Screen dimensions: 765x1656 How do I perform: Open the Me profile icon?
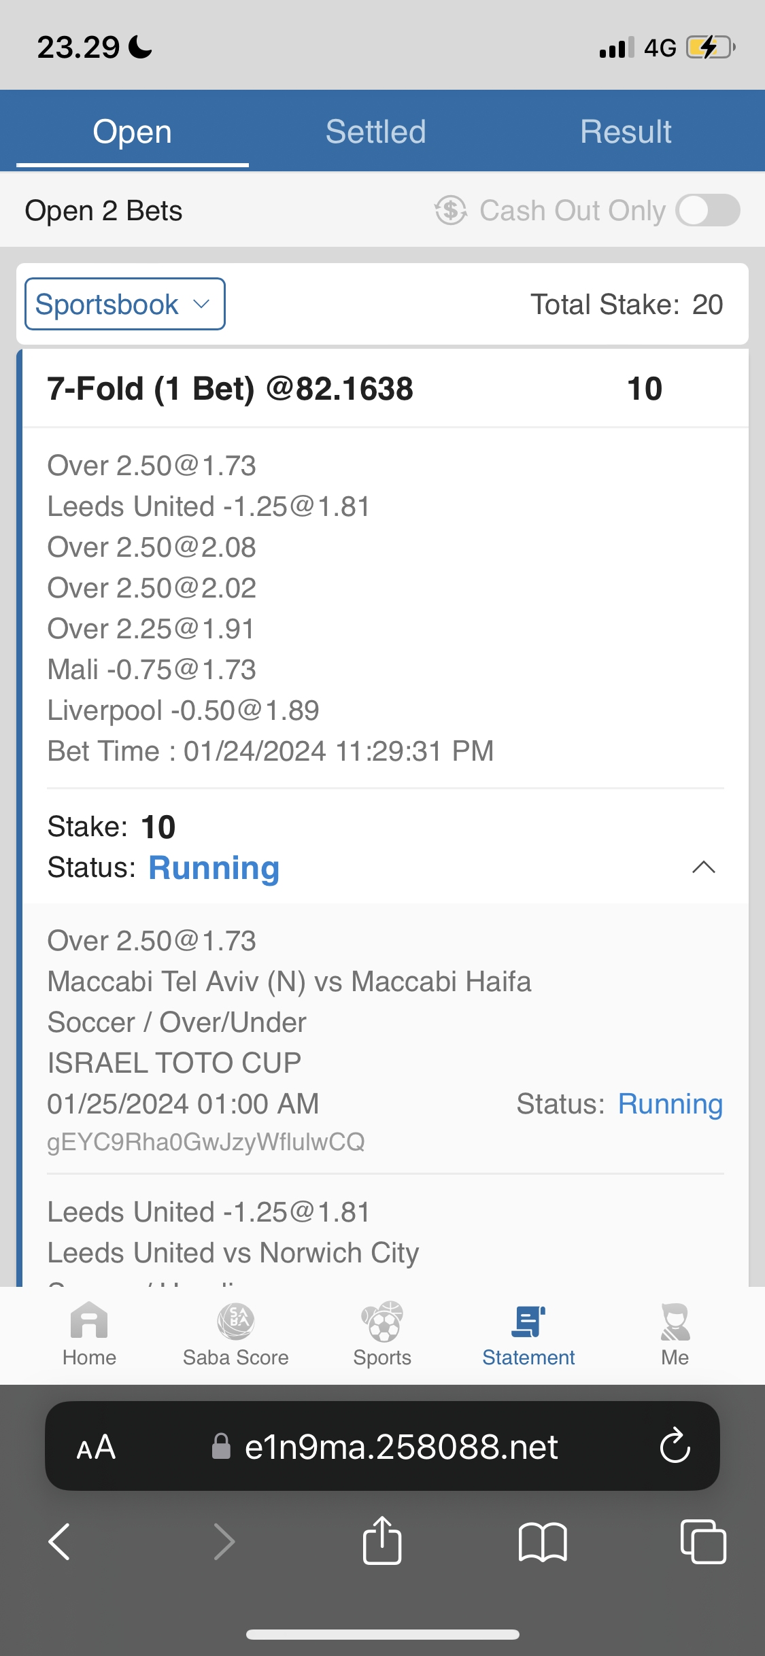pyautogui.click(x=675, y=1322)
